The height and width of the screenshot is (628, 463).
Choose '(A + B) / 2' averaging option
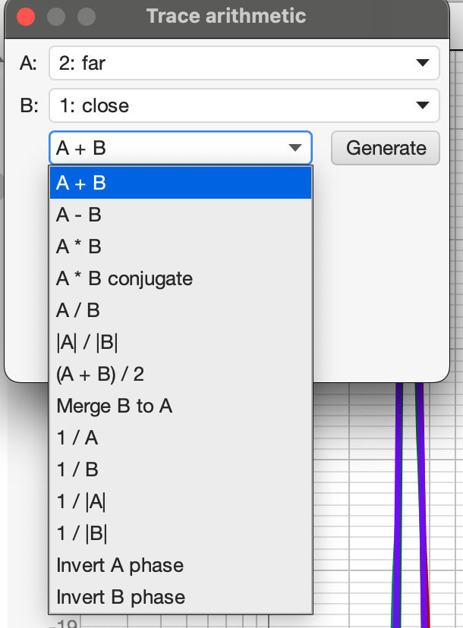[x=181, y=374]
